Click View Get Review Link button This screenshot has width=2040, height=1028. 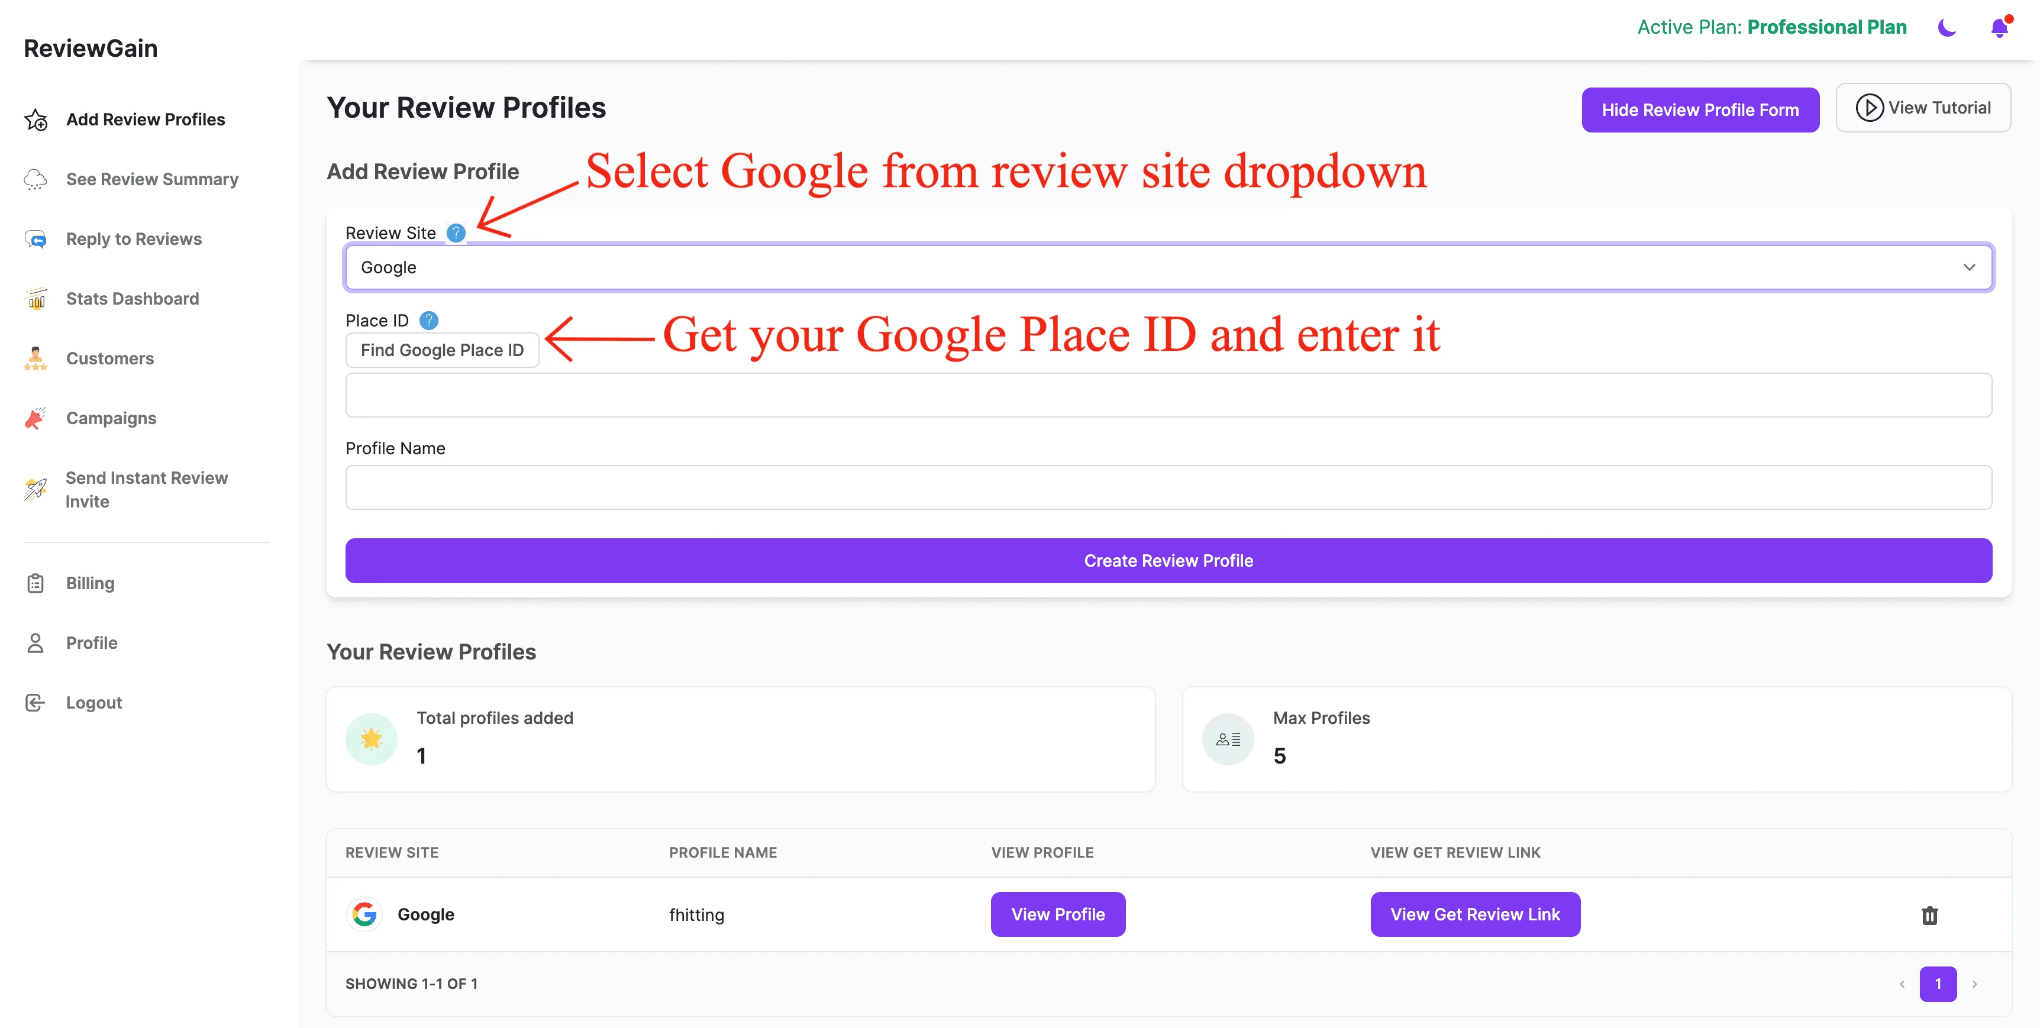[x=1476, y=915]
